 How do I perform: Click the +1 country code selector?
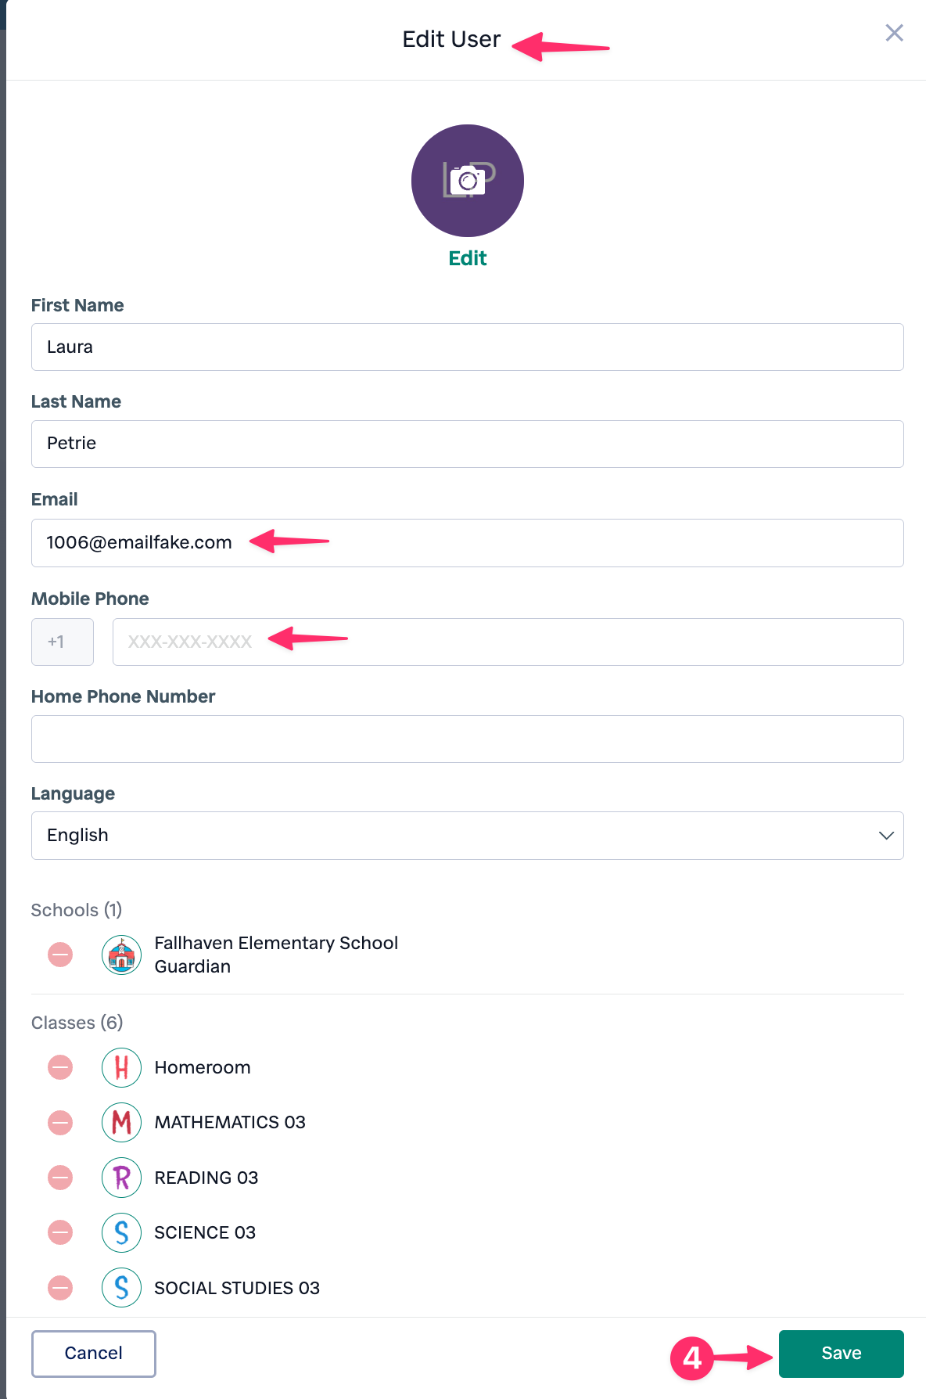coord(63,642)
